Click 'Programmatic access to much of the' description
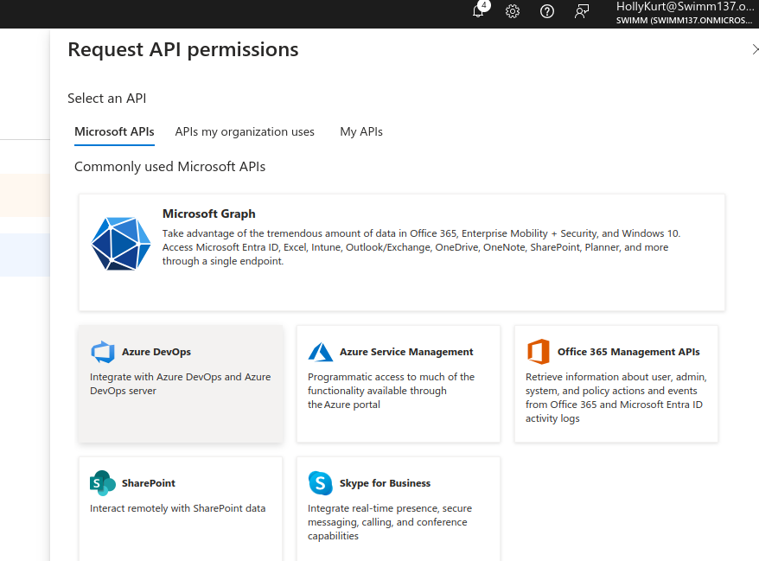The image size is (759, 561). pos(391,391)
